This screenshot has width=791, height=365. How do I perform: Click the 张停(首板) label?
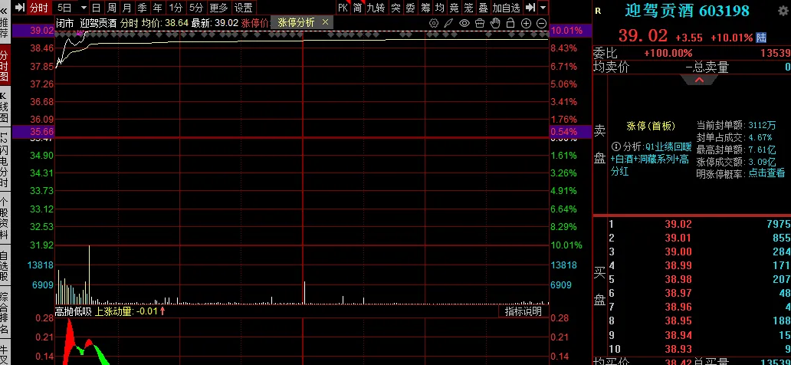(x=651, y=126)
